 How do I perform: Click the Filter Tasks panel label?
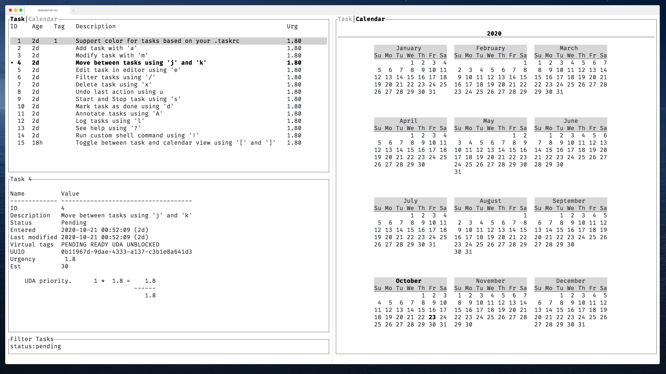pyautogui.click(x=32, y=339)
